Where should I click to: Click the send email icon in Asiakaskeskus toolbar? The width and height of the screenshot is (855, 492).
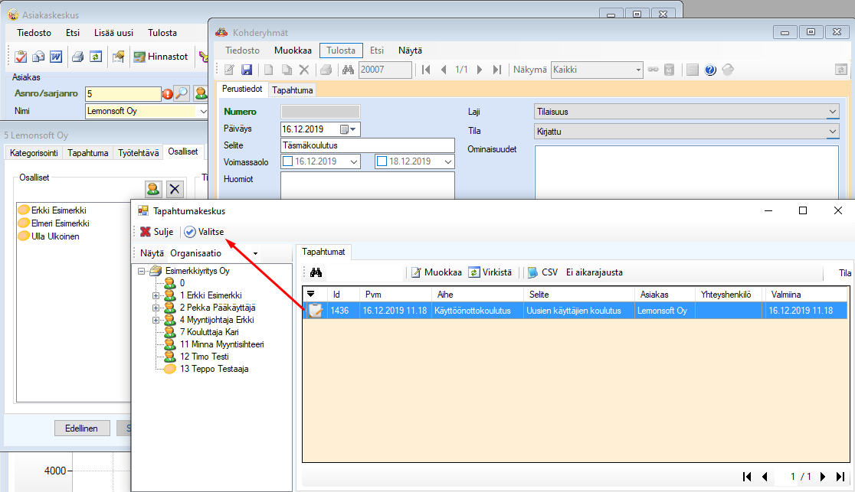(x=39, y=57)
